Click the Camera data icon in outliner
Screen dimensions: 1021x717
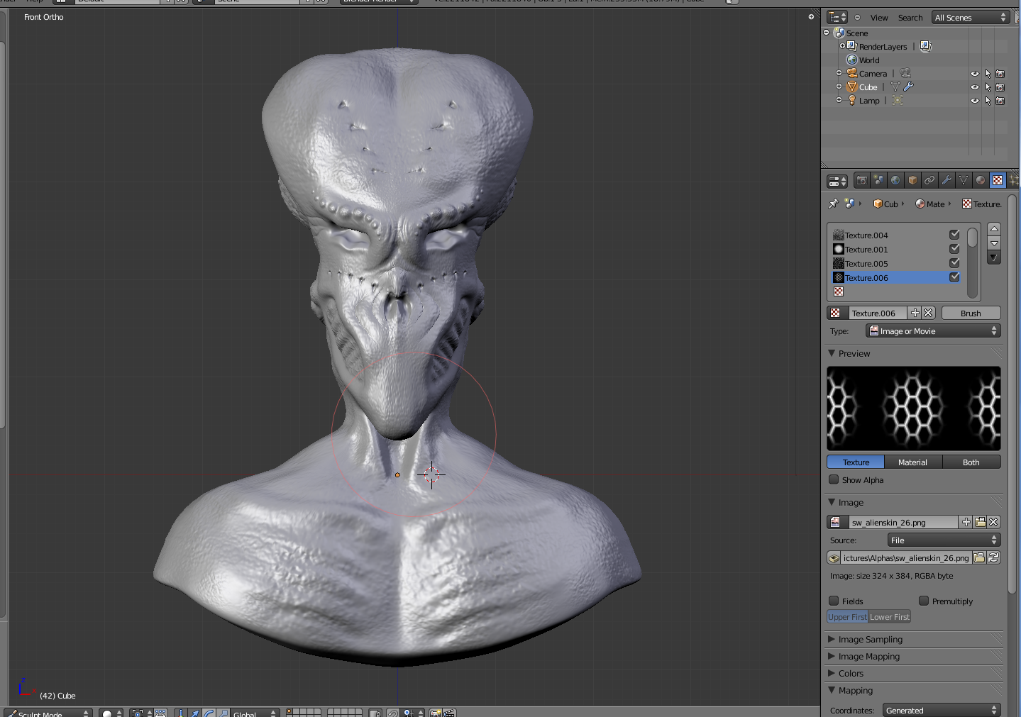pyautogui.click(x=905, y=73)
